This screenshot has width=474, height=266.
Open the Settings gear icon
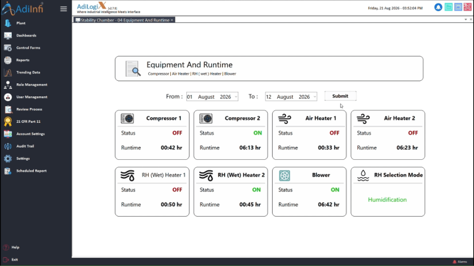(8, 159)
